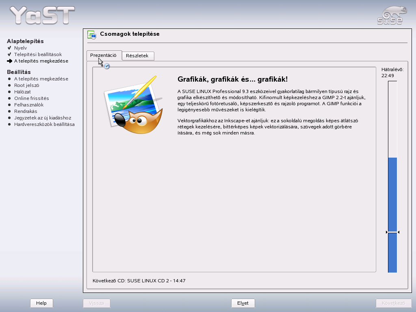Screen dimensions: 416x312
Task: Click the Következő CD: SUSE LINUX CD 2 status text
Action: coord(139,280)
